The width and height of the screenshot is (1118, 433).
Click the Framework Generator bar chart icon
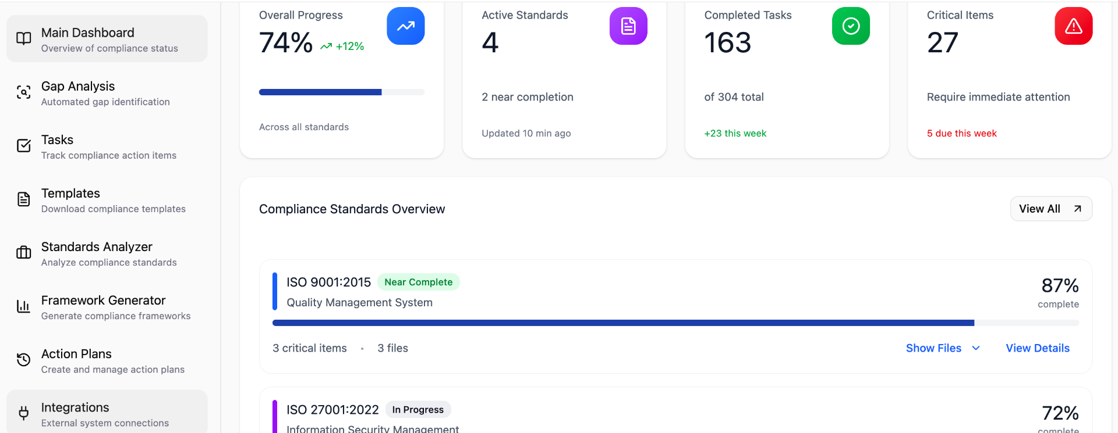coord(23,306)
